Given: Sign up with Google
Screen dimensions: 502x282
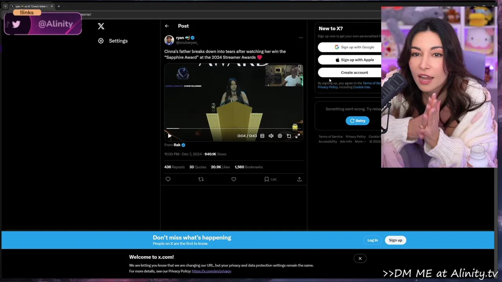Looking at the screenshot, I should [x=349, y=47].
